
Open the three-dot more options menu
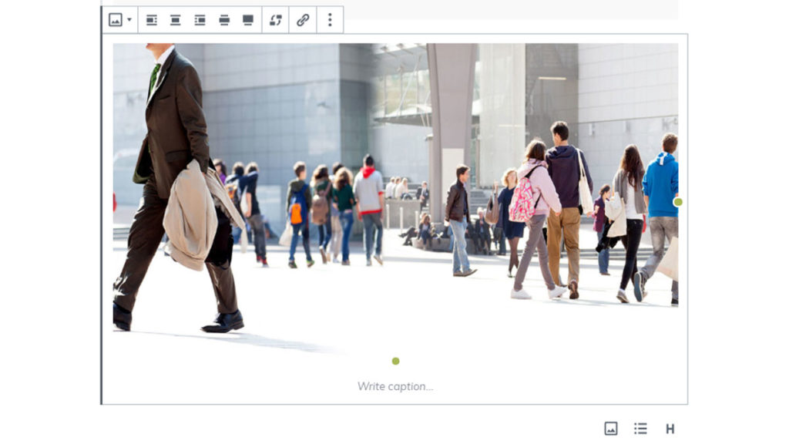[x=330, y=20]
